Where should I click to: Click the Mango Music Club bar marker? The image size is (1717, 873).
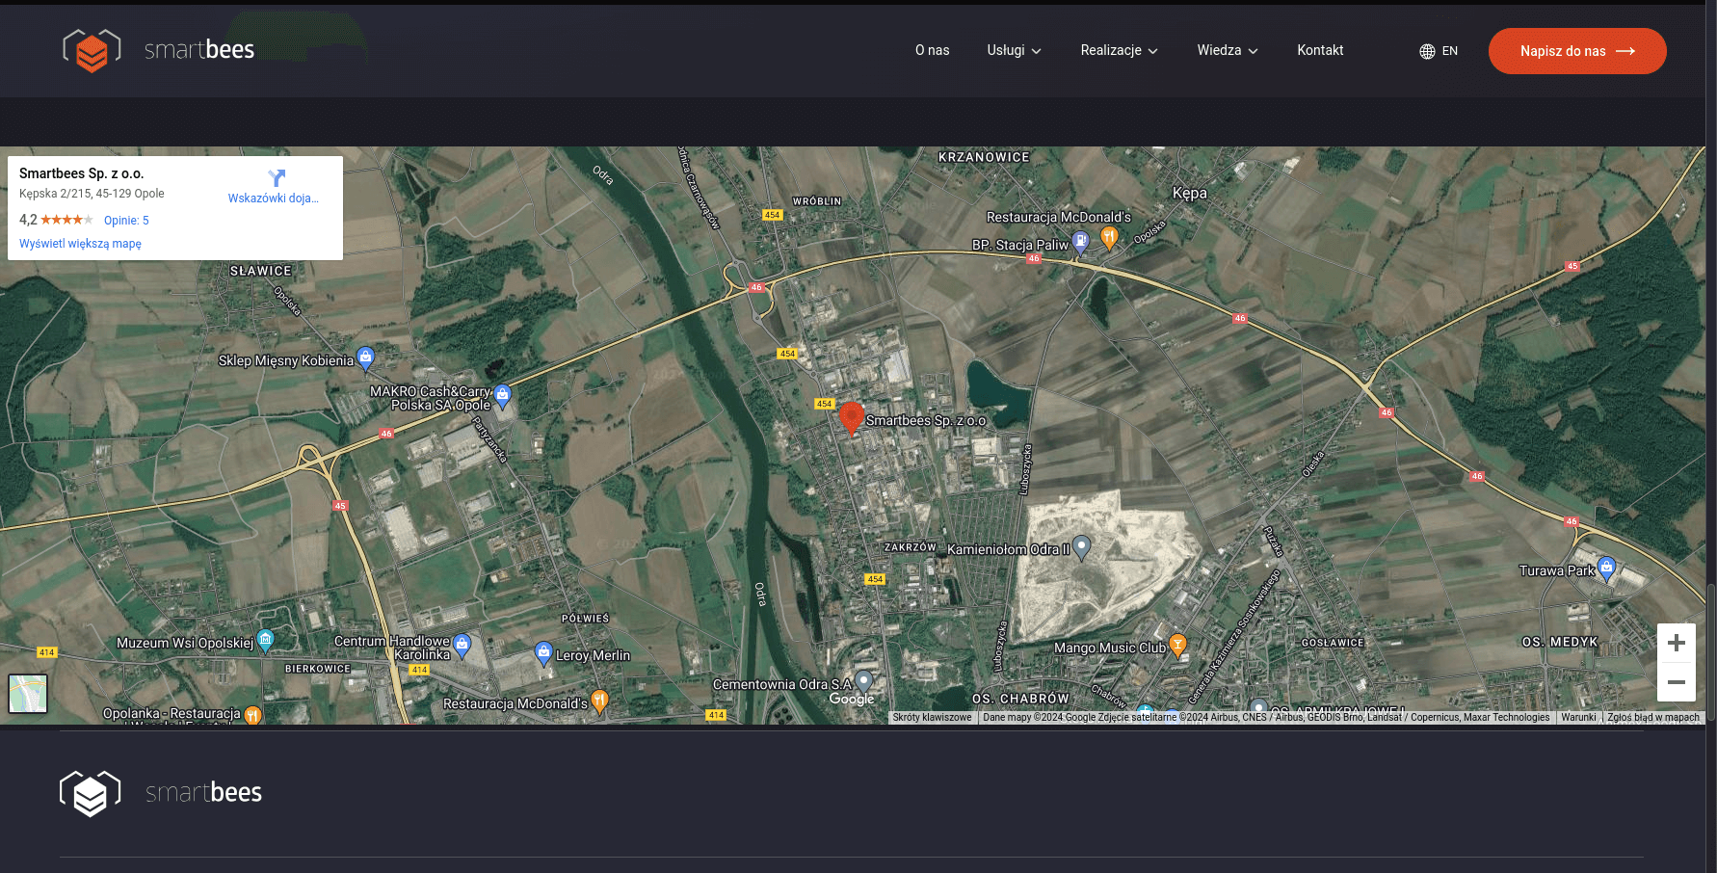(x=1177, y=645)
